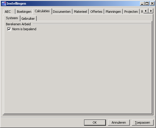
Task: Select the Projecten tab
Action: pyautogui.click(x=131, y=12)
